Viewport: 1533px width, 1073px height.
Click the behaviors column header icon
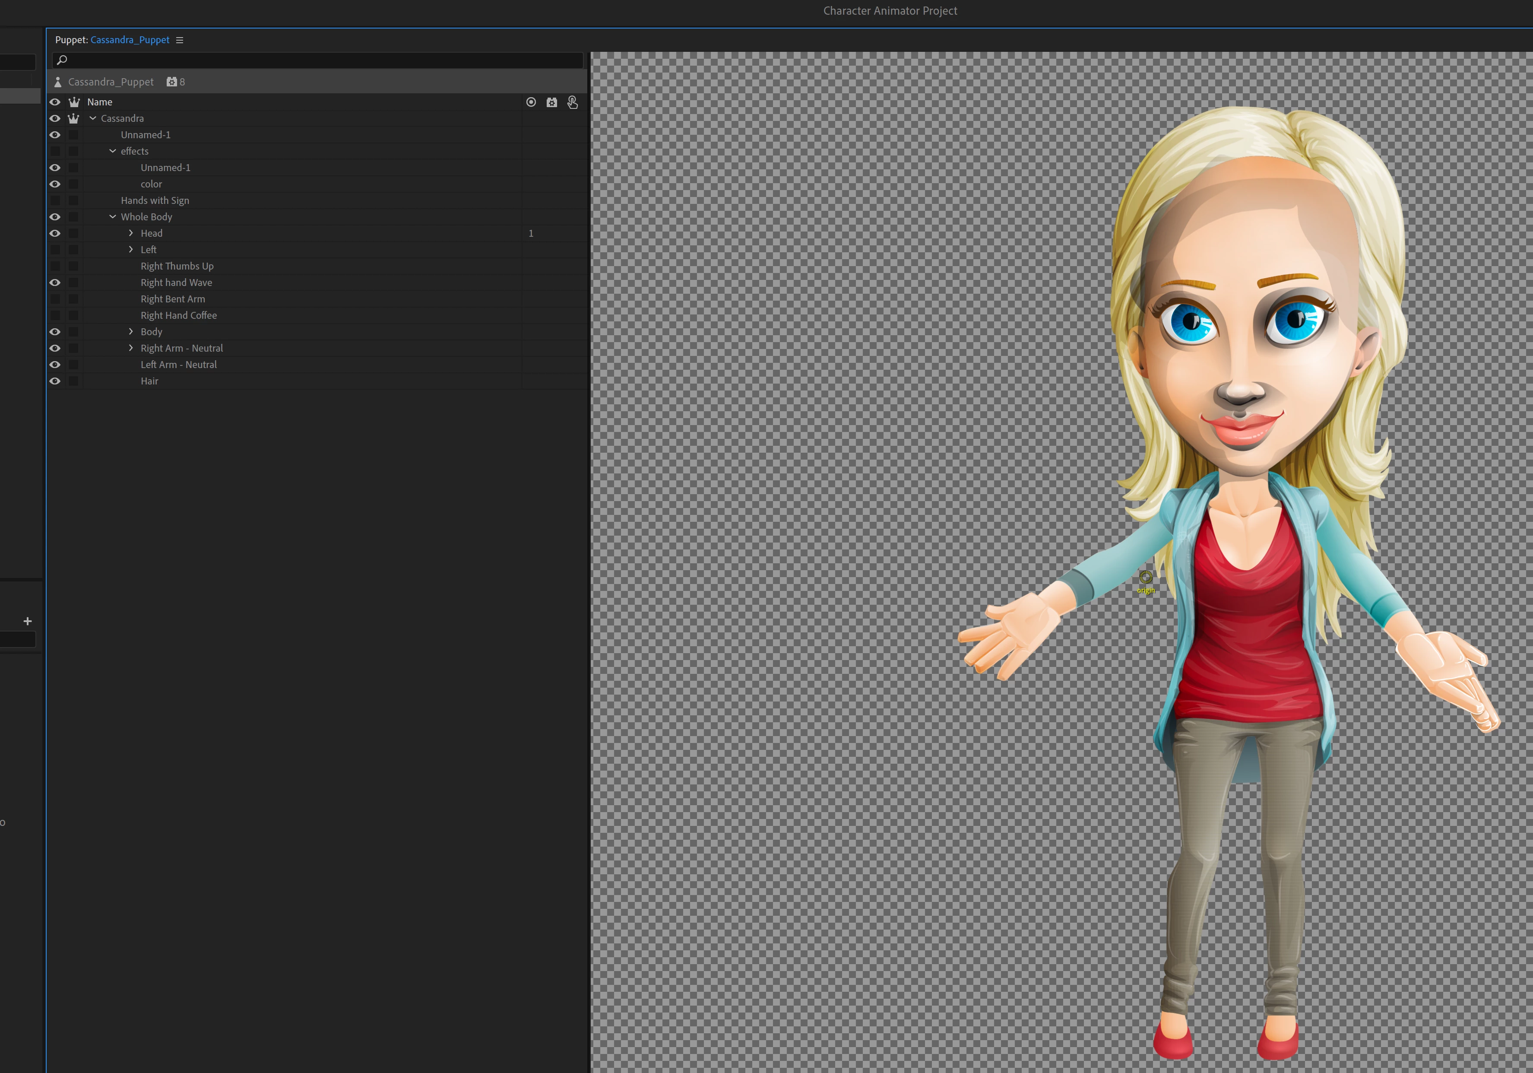coord(551,102)
